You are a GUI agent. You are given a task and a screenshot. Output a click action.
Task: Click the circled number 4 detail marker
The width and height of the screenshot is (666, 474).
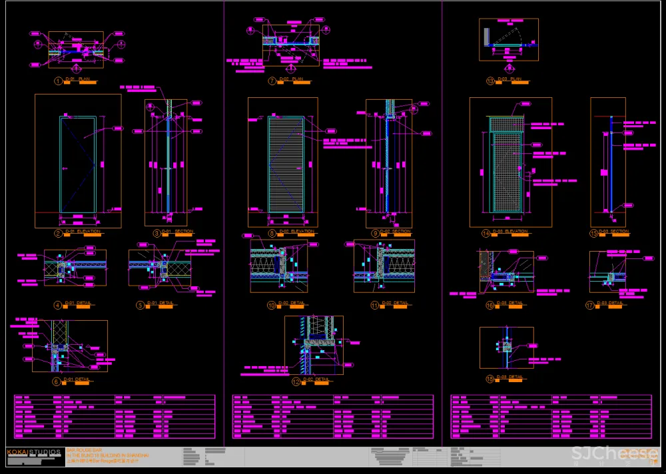pyautogui.click(x=58, y=305)
